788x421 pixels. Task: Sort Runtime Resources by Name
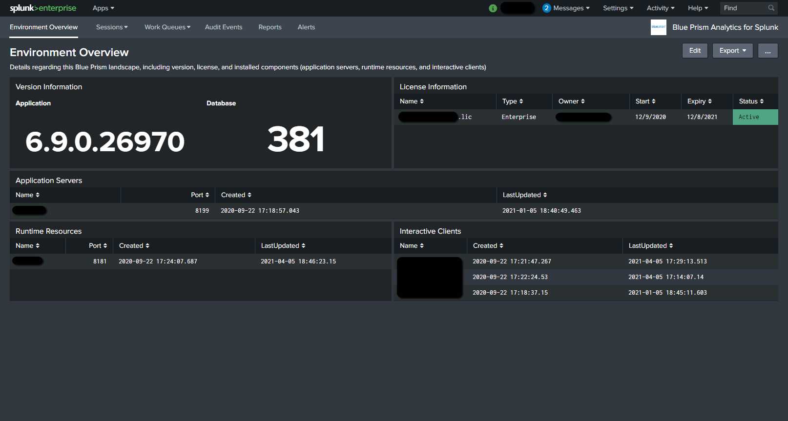point(27,246)
